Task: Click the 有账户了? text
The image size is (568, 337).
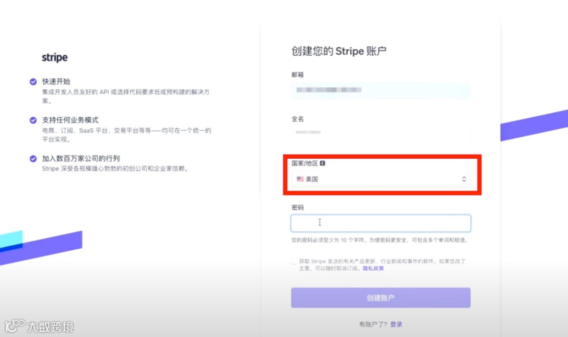Action: coord(373,324)
